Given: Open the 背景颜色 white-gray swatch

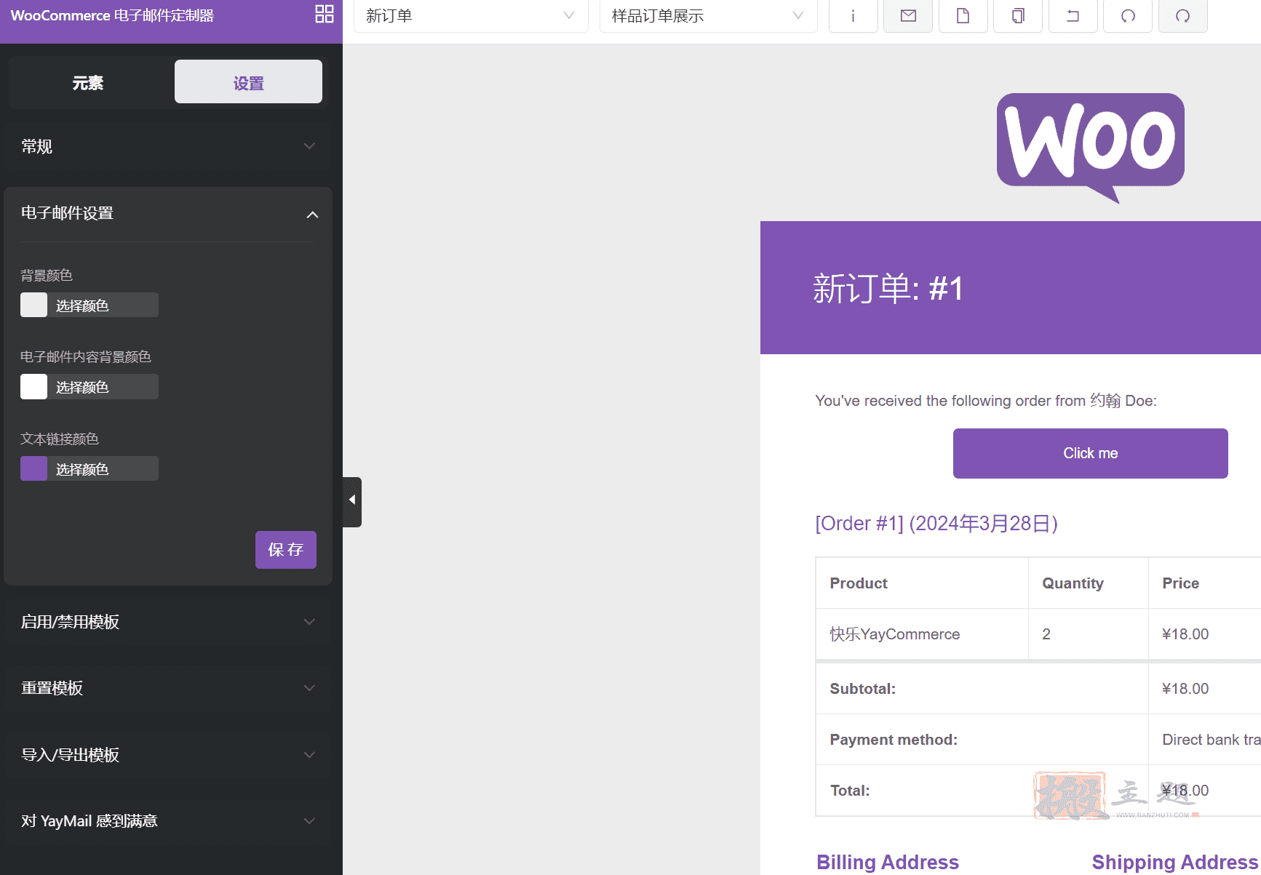Looking at the screenshot, I should (33, 305).
